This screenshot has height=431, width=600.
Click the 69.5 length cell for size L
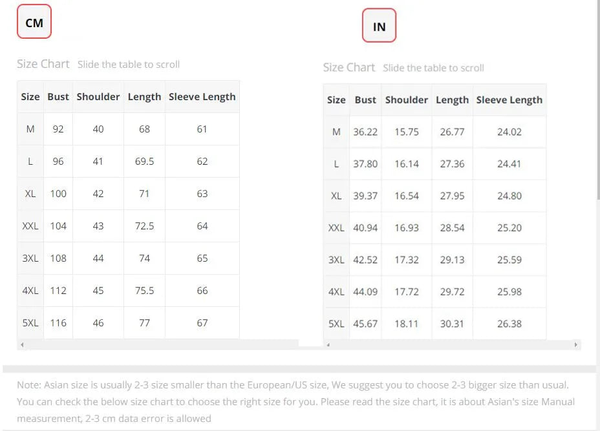(x=144, y=162)
